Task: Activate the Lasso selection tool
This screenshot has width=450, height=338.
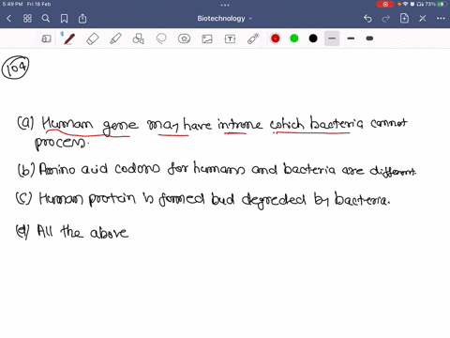Action: [x=161, y=38]
